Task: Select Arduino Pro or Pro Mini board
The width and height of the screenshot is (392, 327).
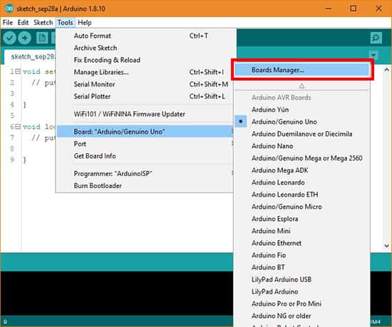Action: (x=301, y=303)
